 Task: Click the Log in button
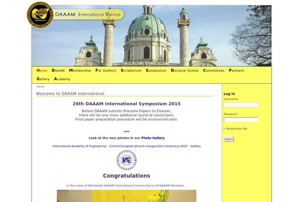tap(229, 139)
